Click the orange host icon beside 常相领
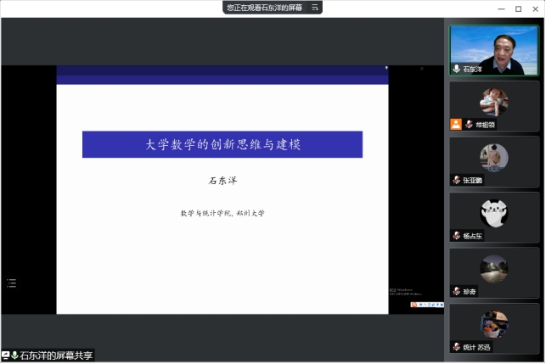Viewport: 546px width, 364px height. click(x=456, y=124)
